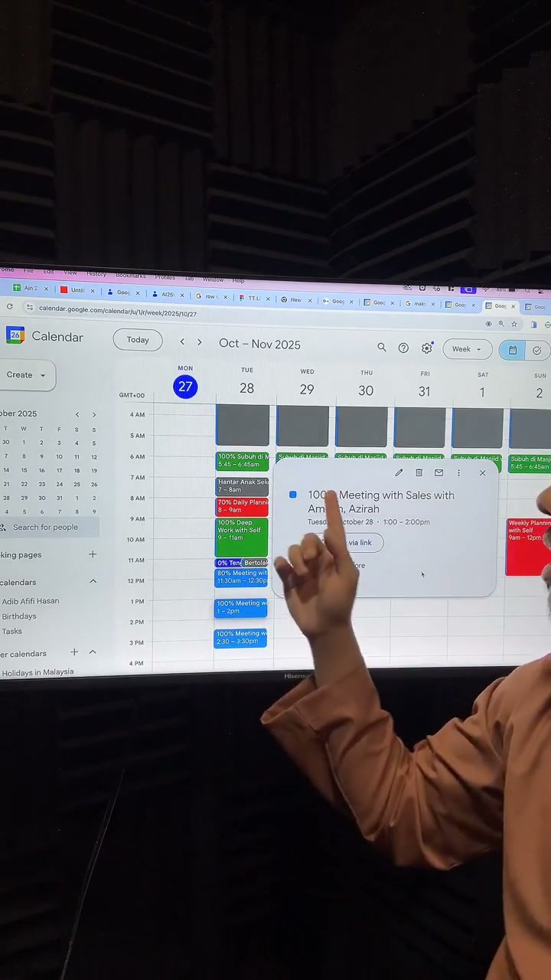Switch to the Ain 2 browser tab
The height and width of the screenshot is (980, 551).
[x=31, y=289]
